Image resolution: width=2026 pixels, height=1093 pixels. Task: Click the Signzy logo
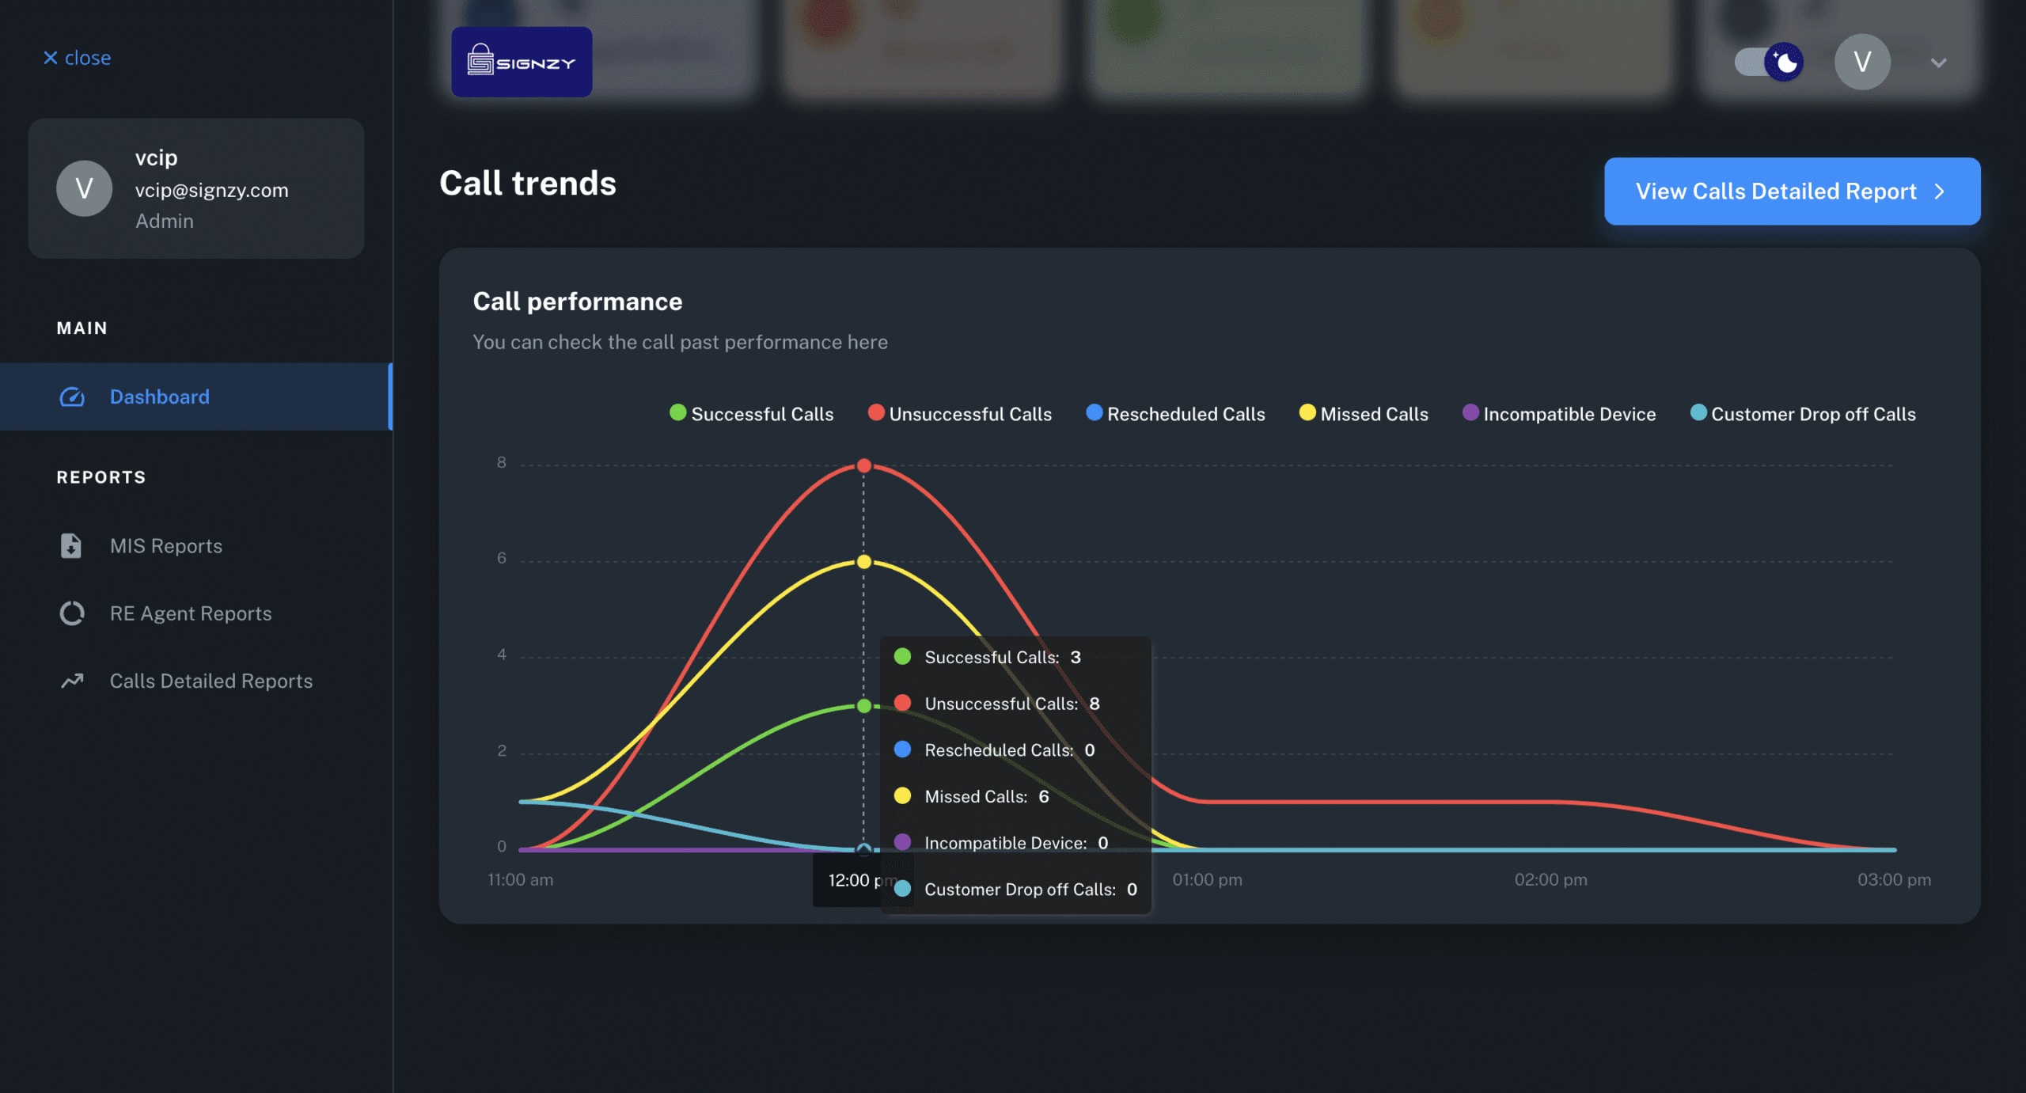522,62
